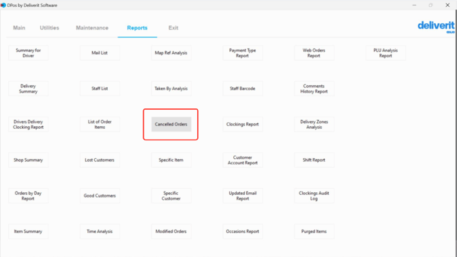Open Payment Type Report
The image size is (457, 257).
[243, 53]
